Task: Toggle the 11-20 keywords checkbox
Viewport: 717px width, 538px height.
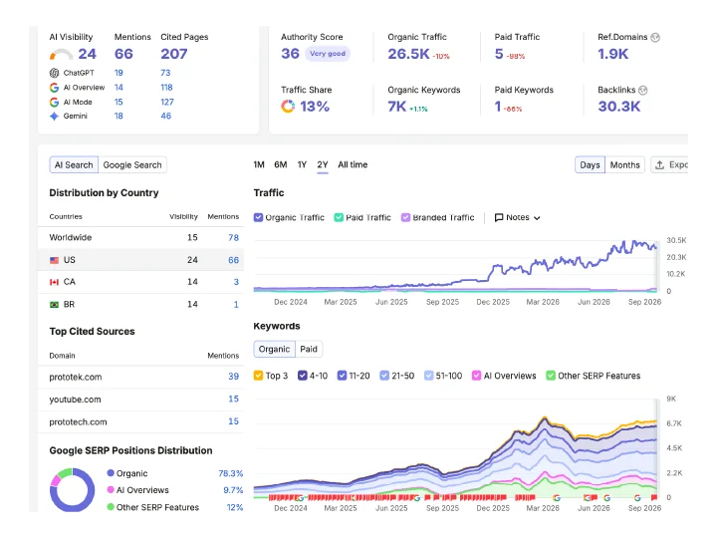Action: (342, 376)
